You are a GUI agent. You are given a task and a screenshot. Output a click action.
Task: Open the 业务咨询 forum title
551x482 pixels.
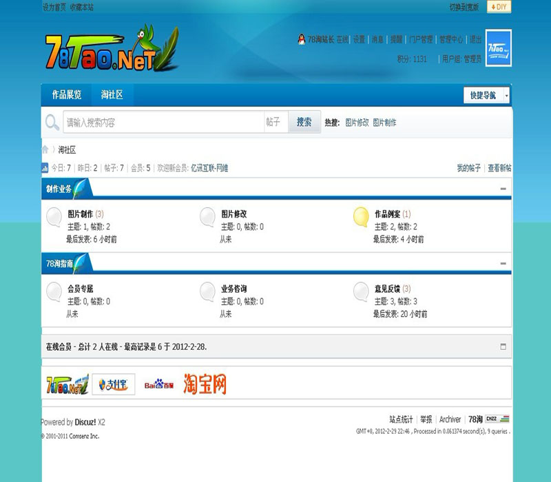click(x=234, y=289)
